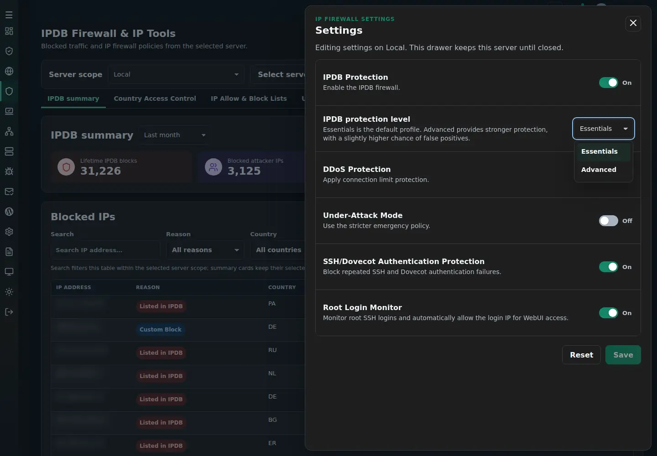This screenshot has height=456, width=657.
Task: Open the bug icon in the sidebar
Action: coord(9,171)
